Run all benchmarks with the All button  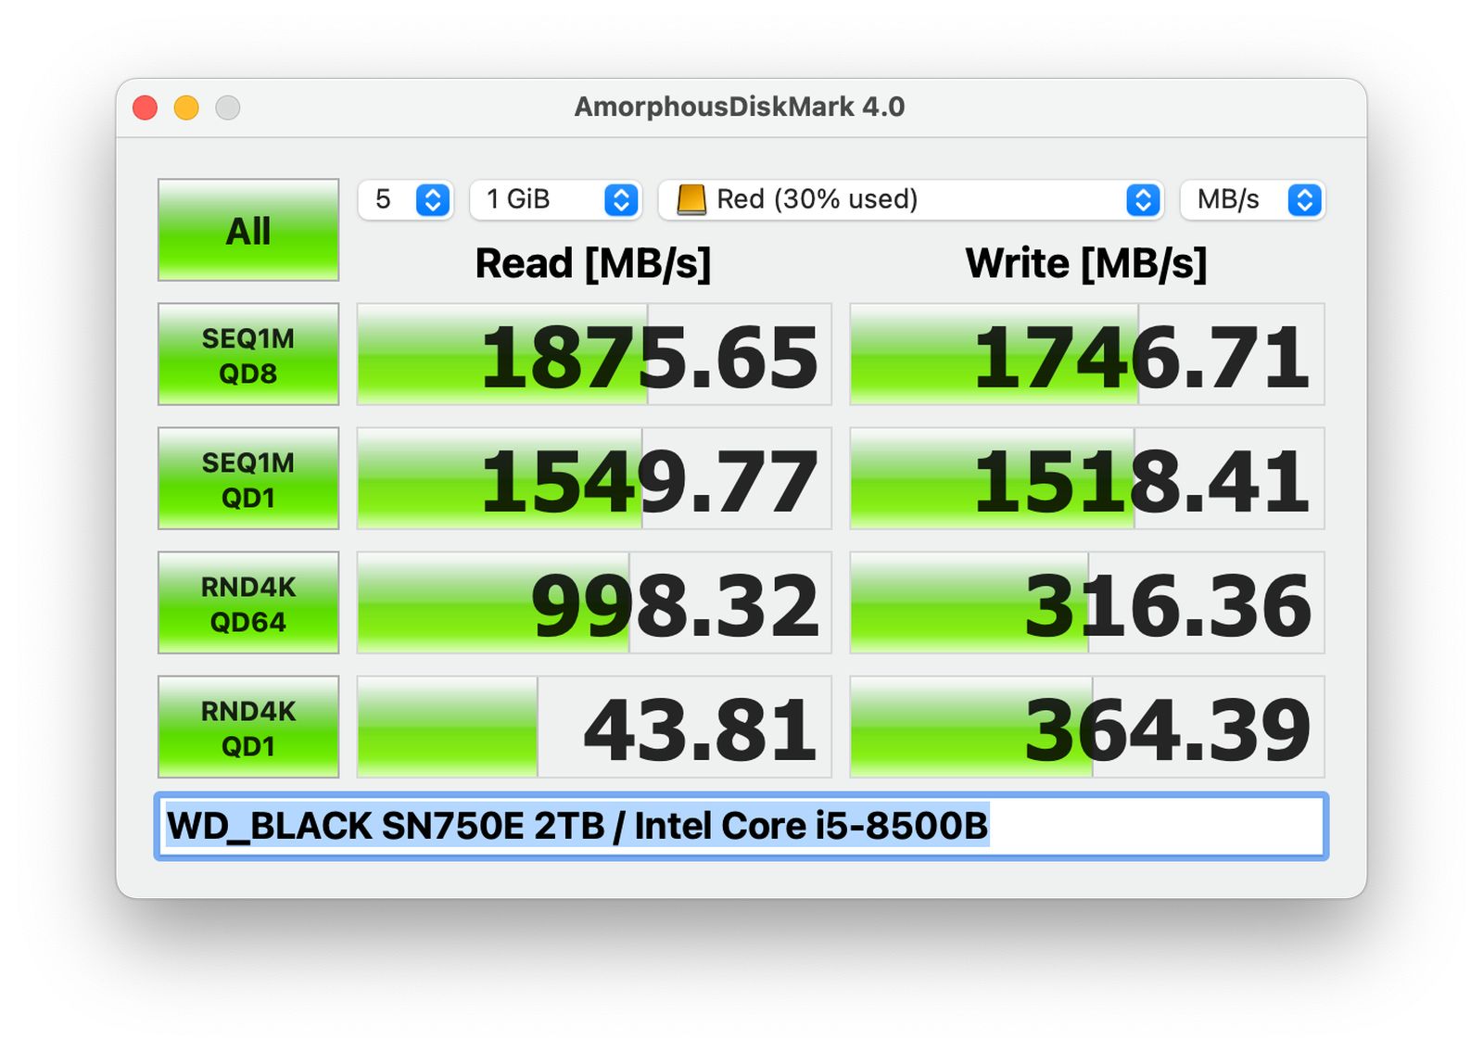click(248, 230)
